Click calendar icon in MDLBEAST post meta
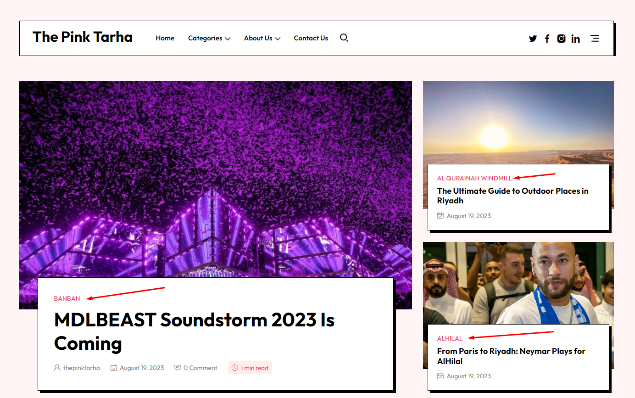This screenshot has height=398, width=635. 114,368
